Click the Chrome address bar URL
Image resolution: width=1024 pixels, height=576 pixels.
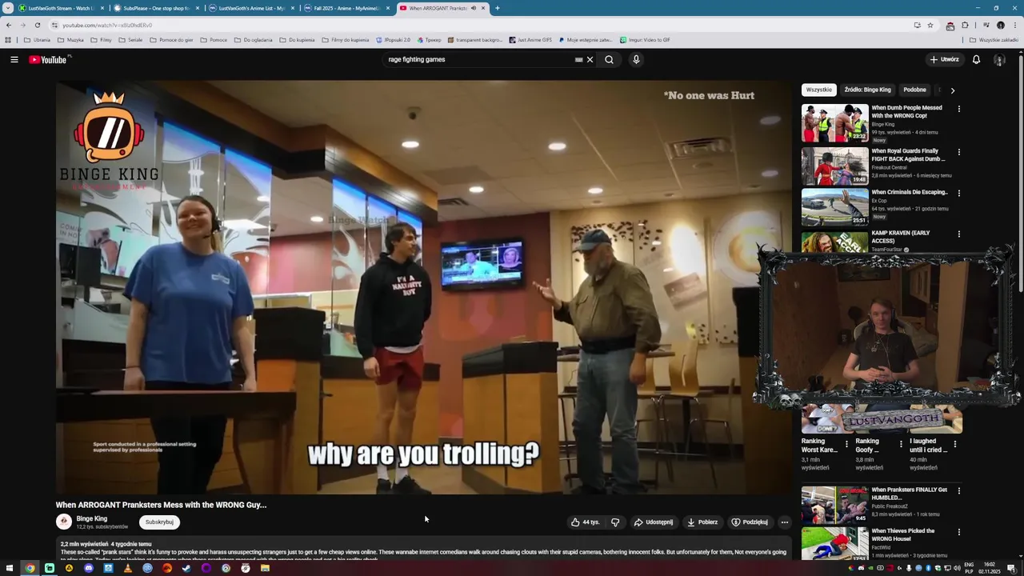point(107,25)
